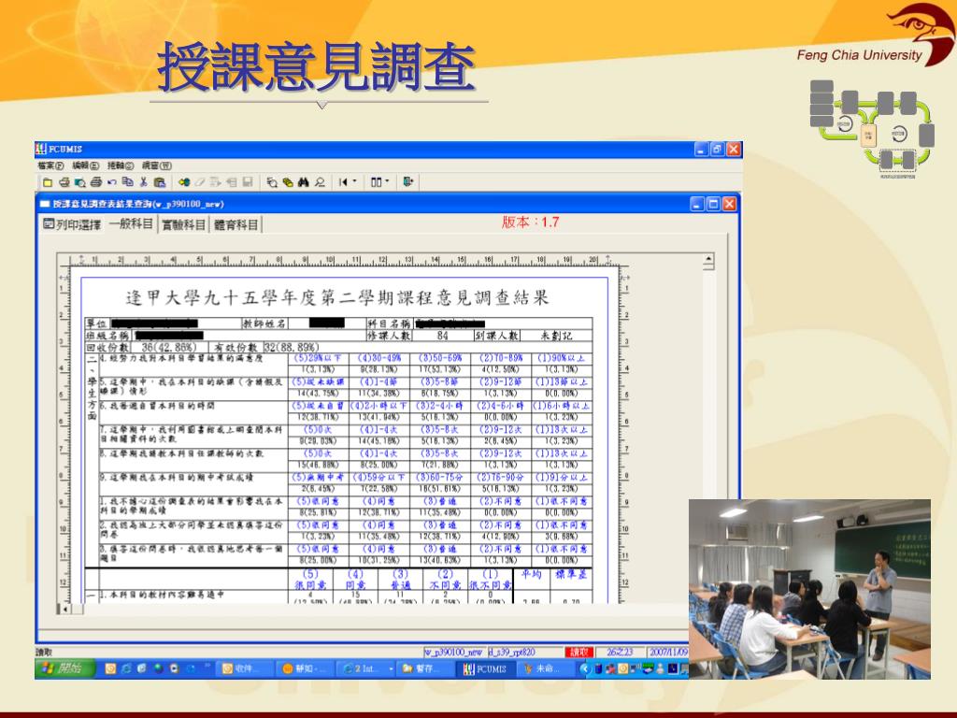Click the '未劃記' cell in the header row
The width and height of the screenshot is (957, 718).
click(557, 336)
